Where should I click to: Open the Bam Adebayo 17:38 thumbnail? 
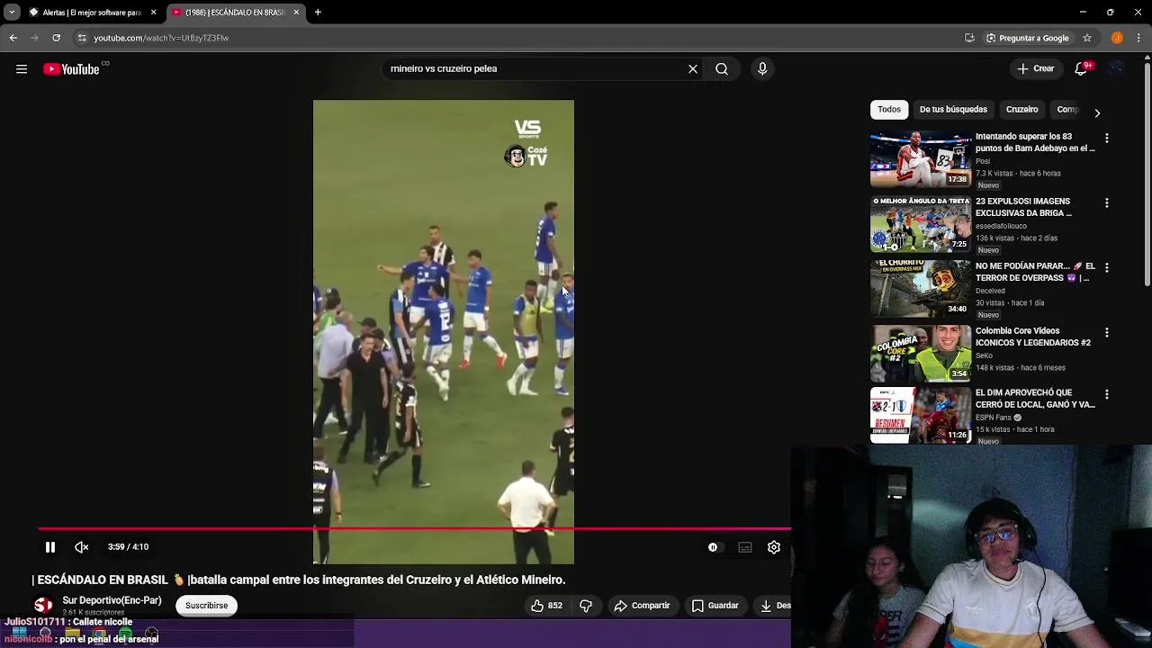[921, 159]
